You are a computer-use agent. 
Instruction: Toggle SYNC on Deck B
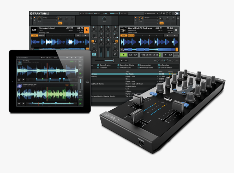coord(124,35)
